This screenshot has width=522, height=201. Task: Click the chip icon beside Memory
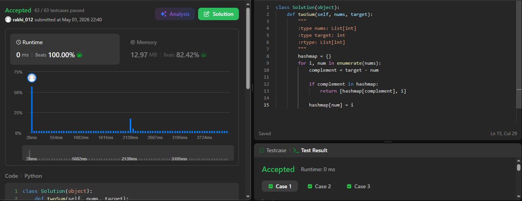click(x=133, y=42)
